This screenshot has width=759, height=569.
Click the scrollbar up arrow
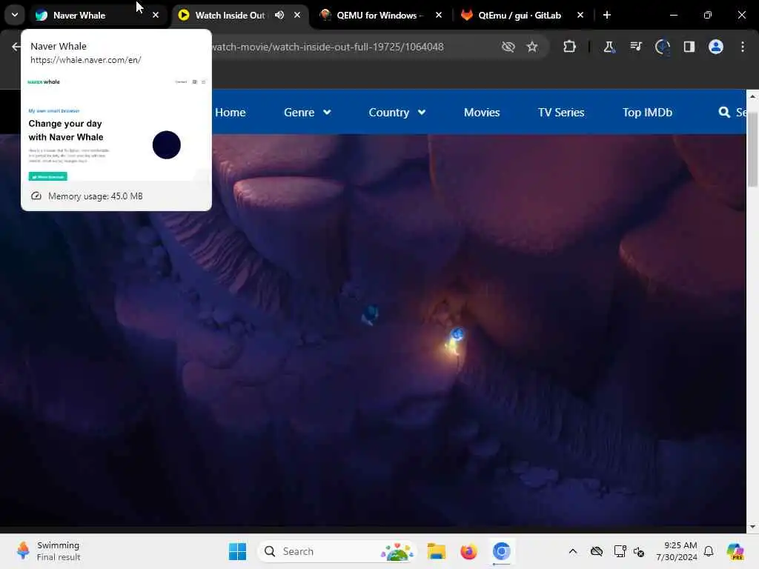point(752,96)
